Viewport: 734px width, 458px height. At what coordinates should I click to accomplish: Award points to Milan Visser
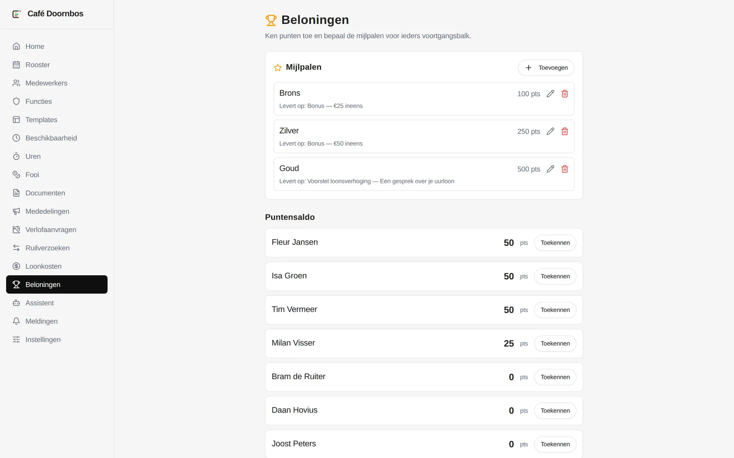pos(555,343)
